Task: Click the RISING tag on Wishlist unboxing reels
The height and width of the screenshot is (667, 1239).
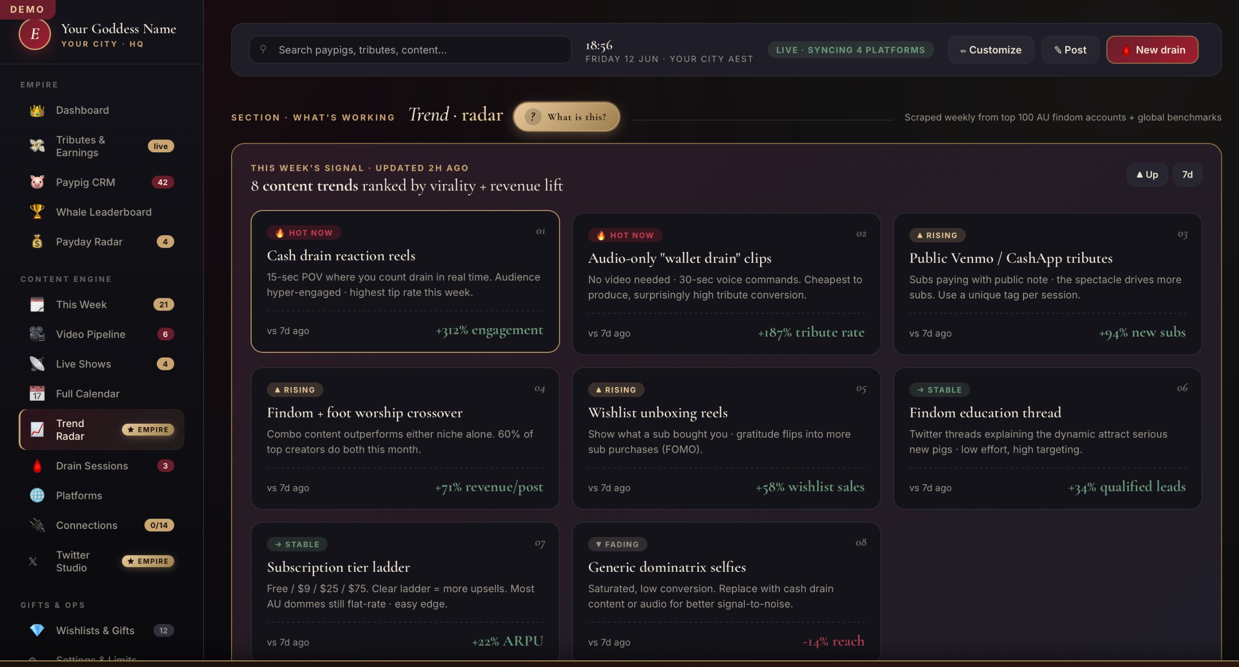Action: [x=616, y=390]
